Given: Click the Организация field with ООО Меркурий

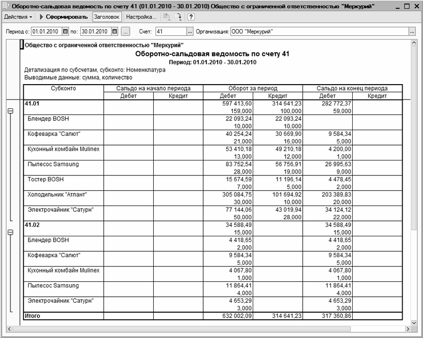Looking at the screenshot, I should tap(319, 31).
